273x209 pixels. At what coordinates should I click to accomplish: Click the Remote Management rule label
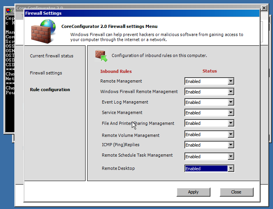pyautogui.click(x=121, y=81)
